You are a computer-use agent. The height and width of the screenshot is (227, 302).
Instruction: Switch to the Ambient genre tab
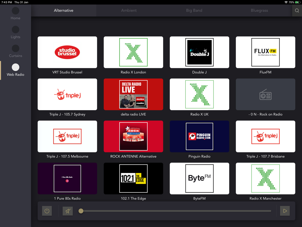129,10
